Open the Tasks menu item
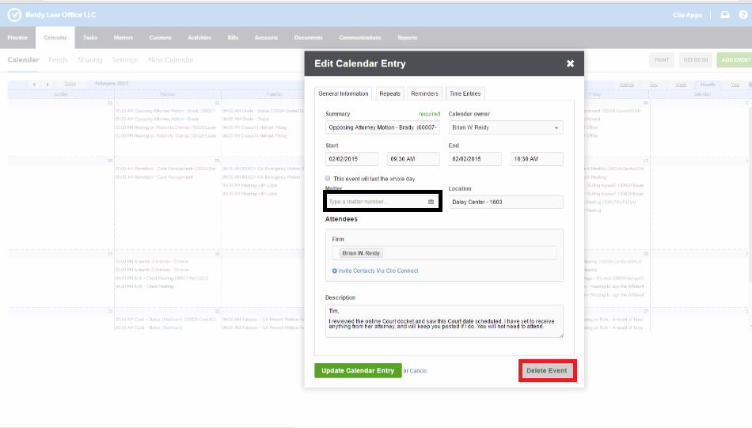Viewport: 752px width, 428px height. tap(89, 37)
